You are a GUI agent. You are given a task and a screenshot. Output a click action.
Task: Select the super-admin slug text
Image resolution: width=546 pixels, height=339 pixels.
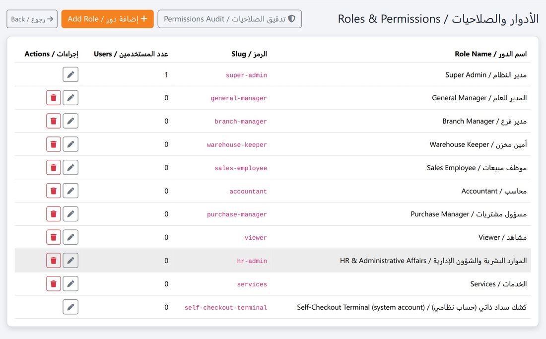[x=247, y=75]
